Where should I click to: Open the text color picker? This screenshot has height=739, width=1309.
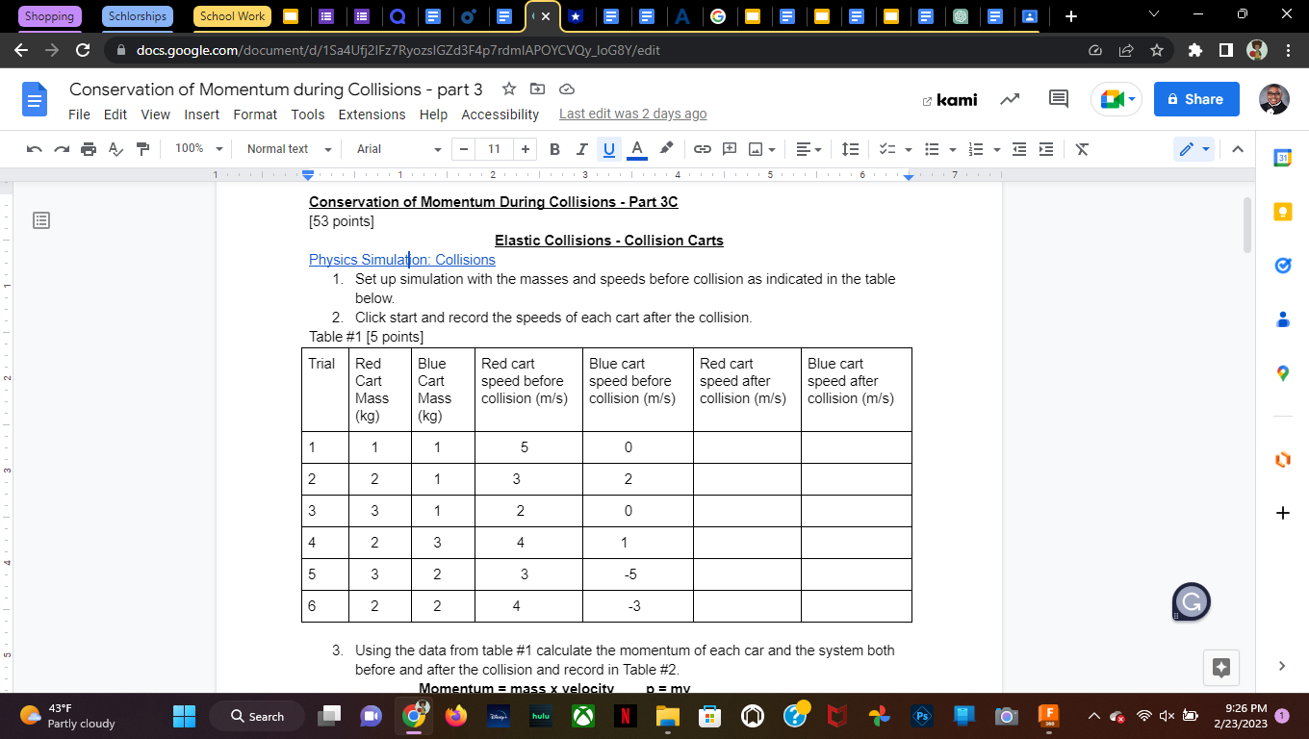pyautogui.click(x=636, y=149)
